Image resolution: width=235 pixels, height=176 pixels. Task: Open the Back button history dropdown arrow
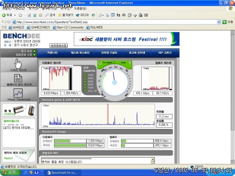[x=15, y=15]
